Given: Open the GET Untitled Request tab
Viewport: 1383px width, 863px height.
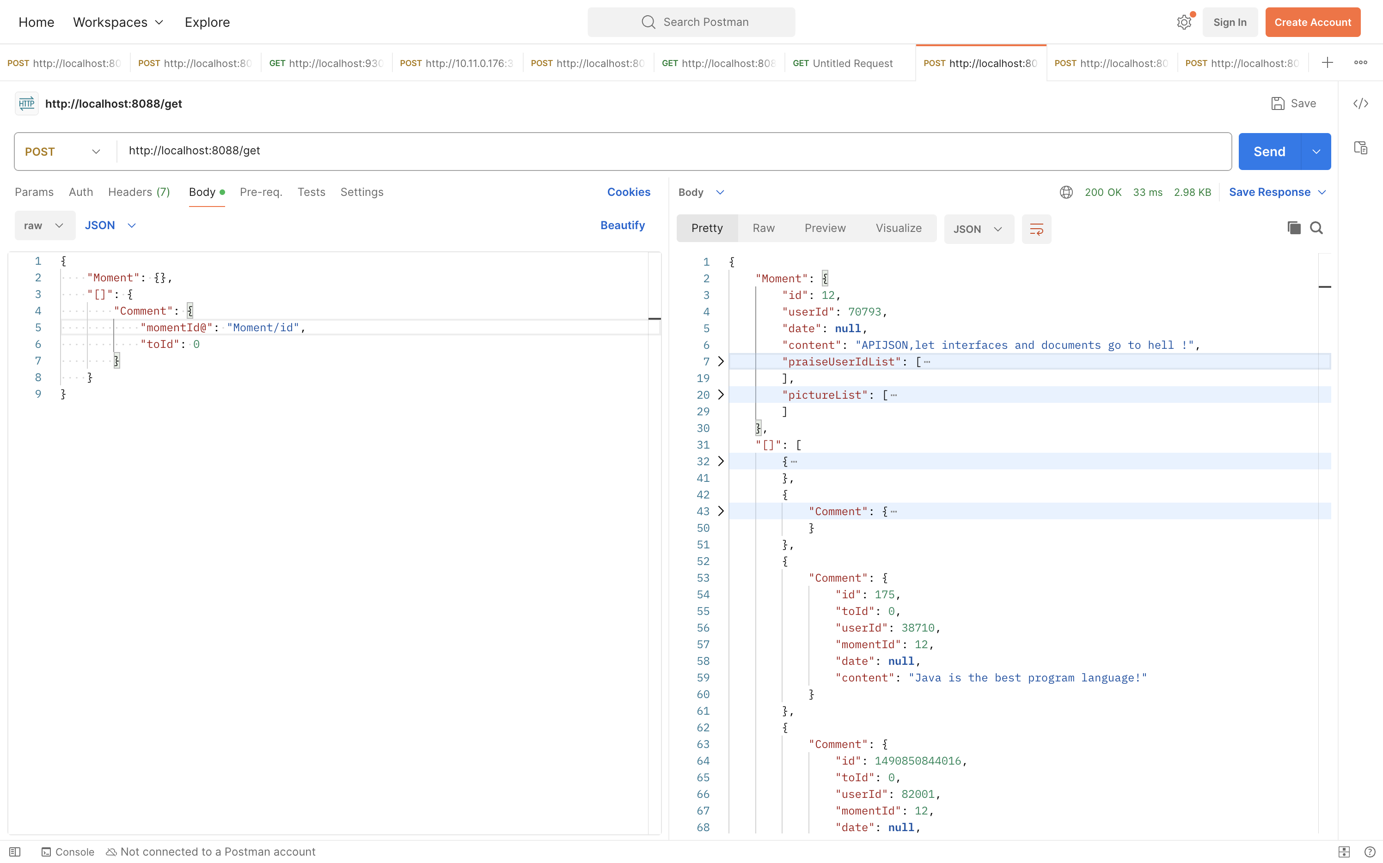Looking at the screenshot, I should (x=850, y=63).
